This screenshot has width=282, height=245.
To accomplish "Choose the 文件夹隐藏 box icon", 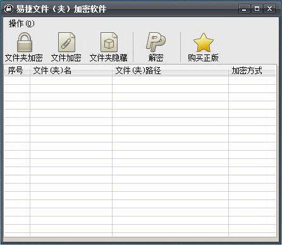I will (x=109, y=42).
